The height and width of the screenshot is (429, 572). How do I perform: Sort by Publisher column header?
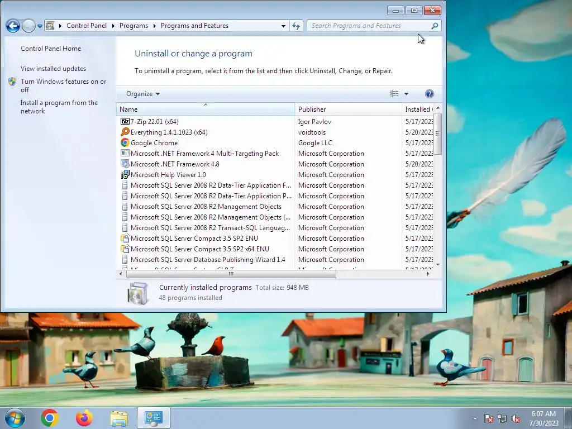coord(348,109)
